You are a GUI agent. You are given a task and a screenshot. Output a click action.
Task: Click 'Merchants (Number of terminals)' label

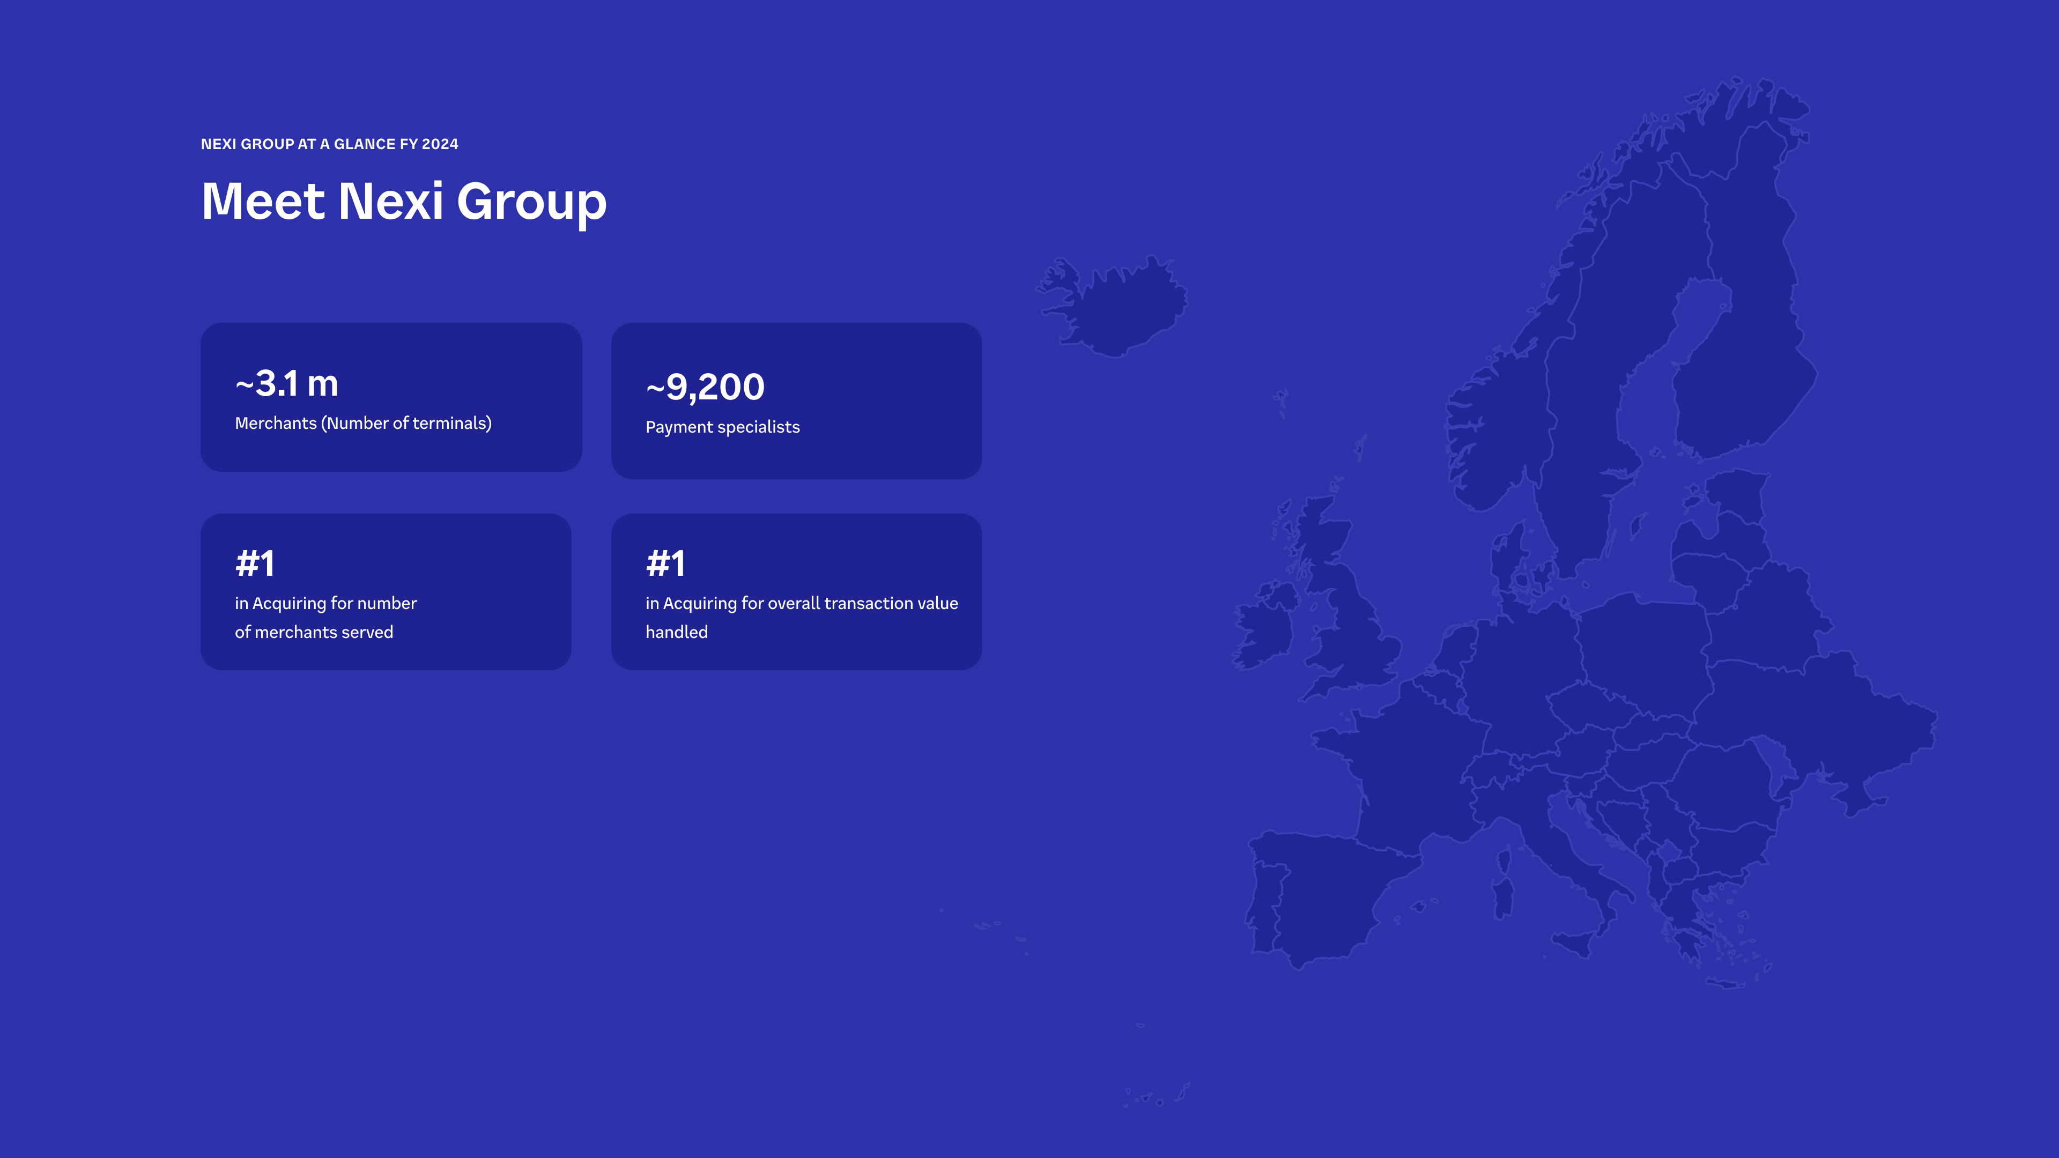pyautogui.click(x=363, y=424)
